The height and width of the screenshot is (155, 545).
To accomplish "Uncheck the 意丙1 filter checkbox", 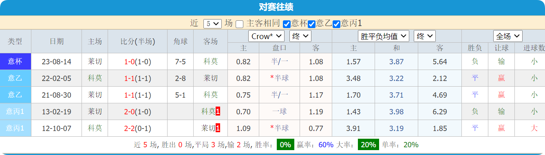I will tap(337, 24).
